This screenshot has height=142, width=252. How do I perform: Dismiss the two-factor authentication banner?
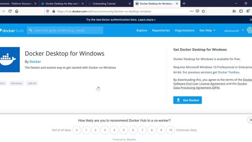[x=251, y=20]
